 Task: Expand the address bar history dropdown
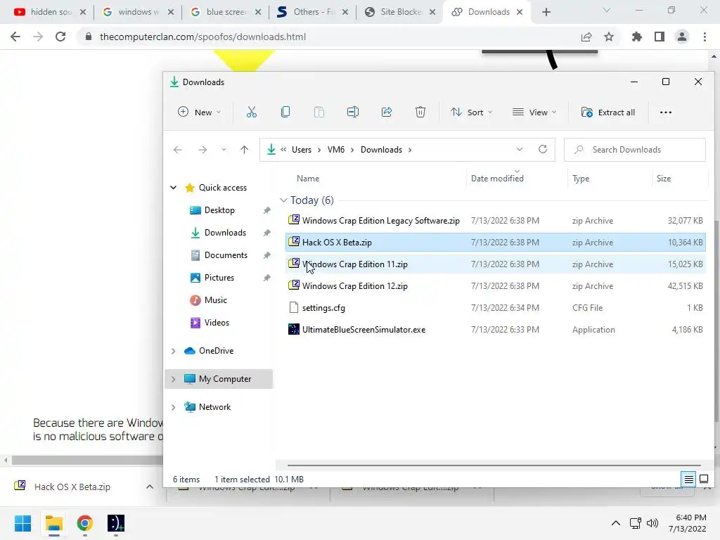coord(520,149)
